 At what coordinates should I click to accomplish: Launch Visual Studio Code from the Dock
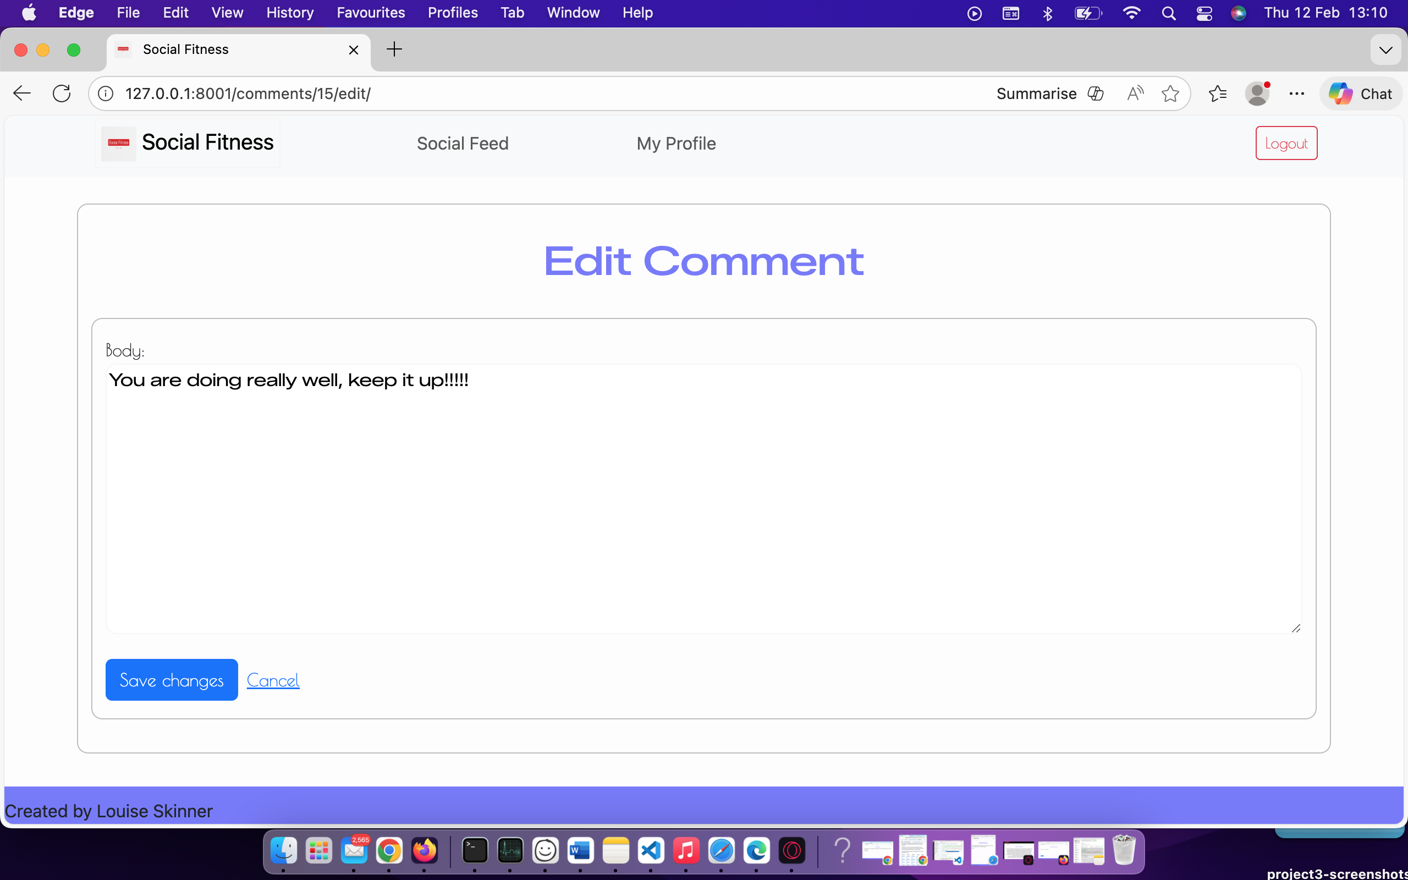click(x=651, y=851)
